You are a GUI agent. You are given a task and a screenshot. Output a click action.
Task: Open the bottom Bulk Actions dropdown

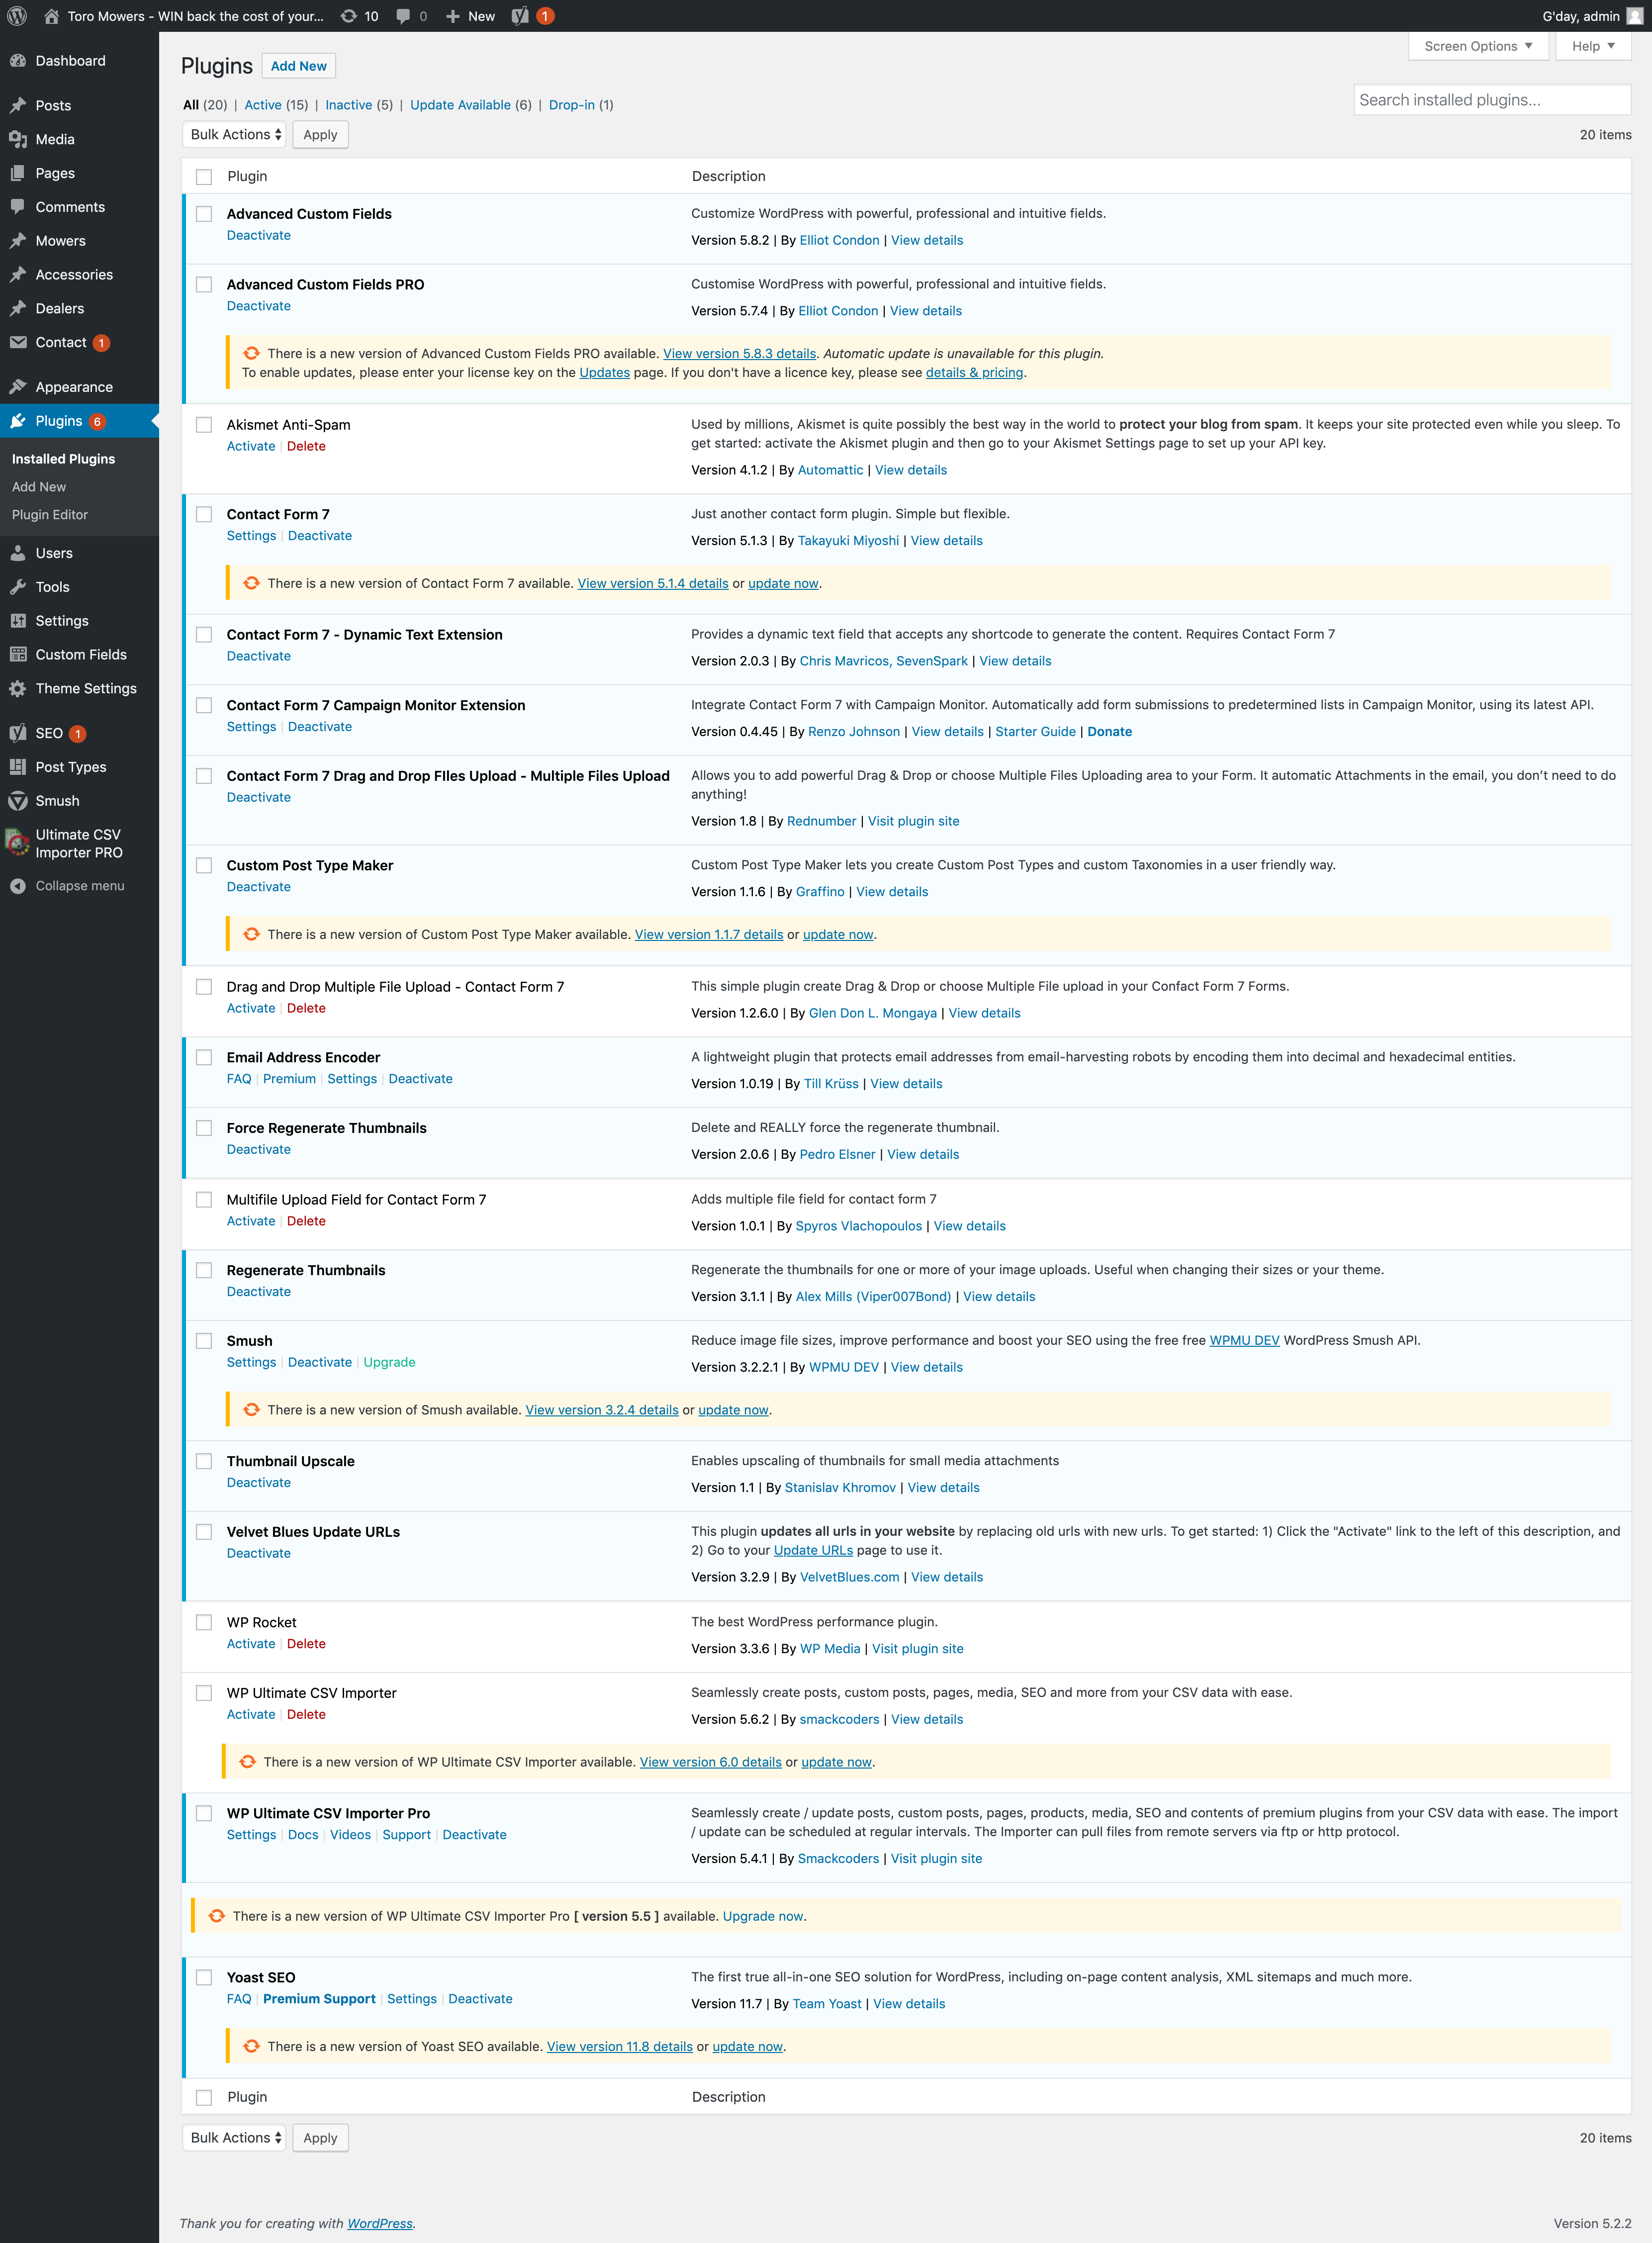click(234, 2138)
